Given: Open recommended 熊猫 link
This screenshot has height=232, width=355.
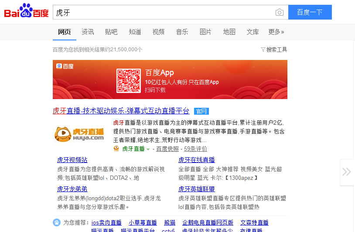Looking at the screenshot, I should coord(170,223).
